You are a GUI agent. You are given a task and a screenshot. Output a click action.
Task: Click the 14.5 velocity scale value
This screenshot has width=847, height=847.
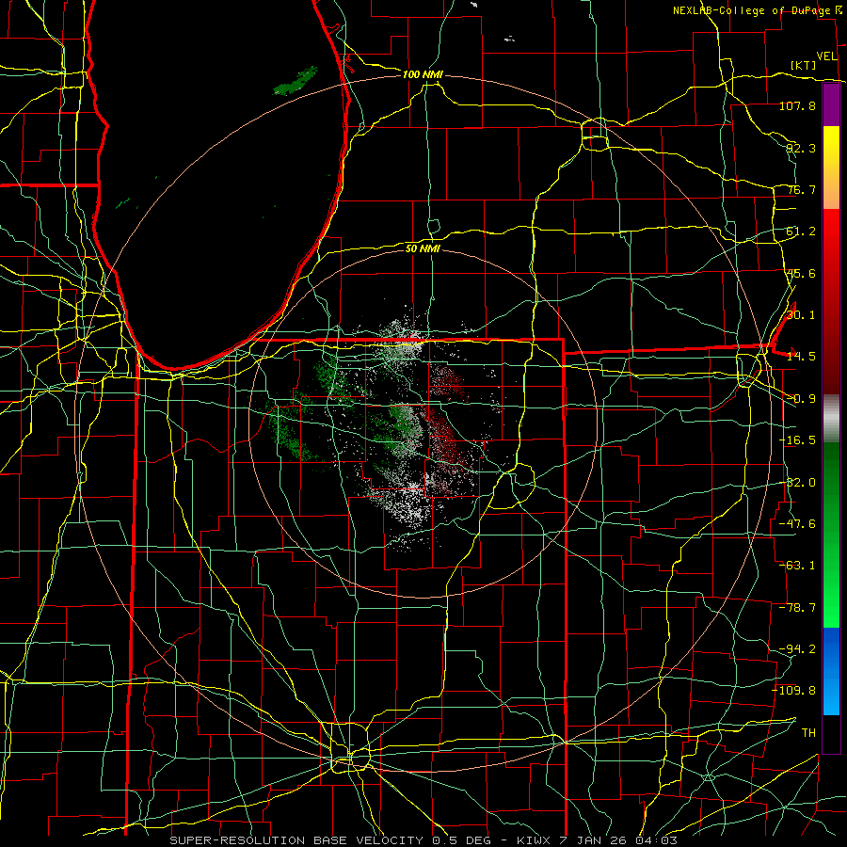pos(801,357)
